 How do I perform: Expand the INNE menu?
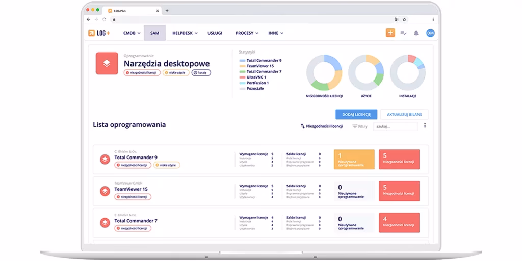click(276, 33)
